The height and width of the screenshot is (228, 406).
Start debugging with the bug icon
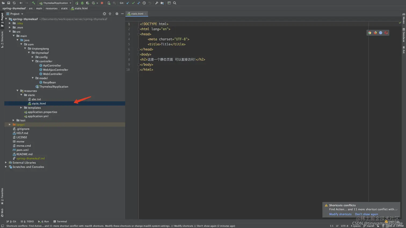point(82,3)
